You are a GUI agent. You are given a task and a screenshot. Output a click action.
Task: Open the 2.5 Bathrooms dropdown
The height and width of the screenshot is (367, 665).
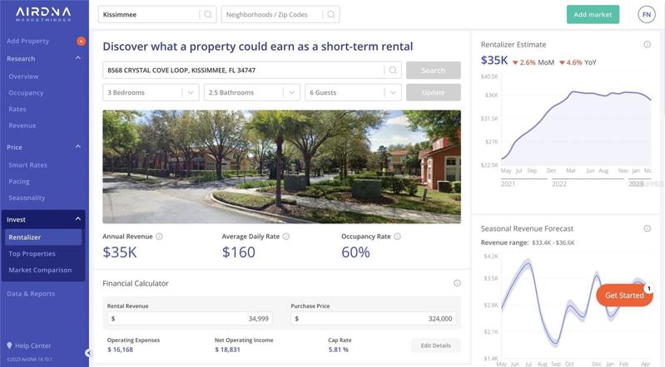tap(252, 92)
